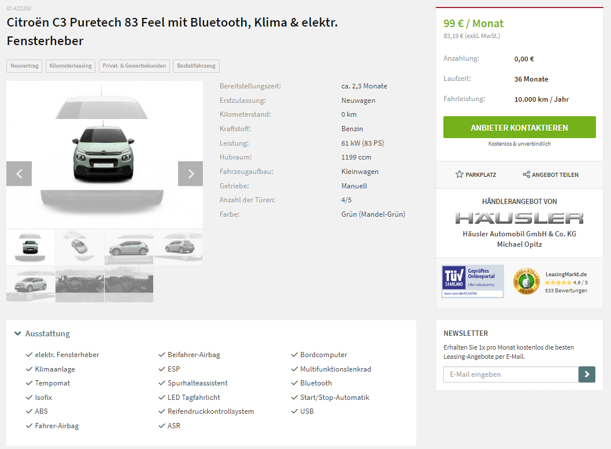Submit newsletter email with arrow button
Screen dimensions: 611x449
click(x=587, y=374)
